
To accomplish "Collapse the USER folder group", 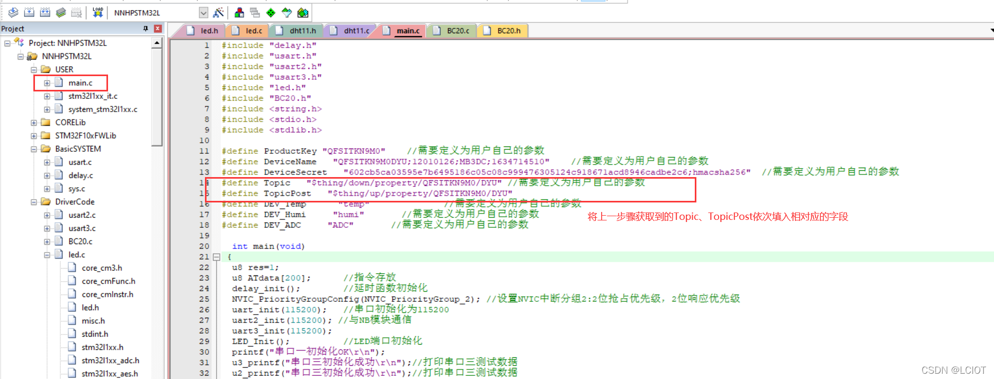I will [34, 70].
